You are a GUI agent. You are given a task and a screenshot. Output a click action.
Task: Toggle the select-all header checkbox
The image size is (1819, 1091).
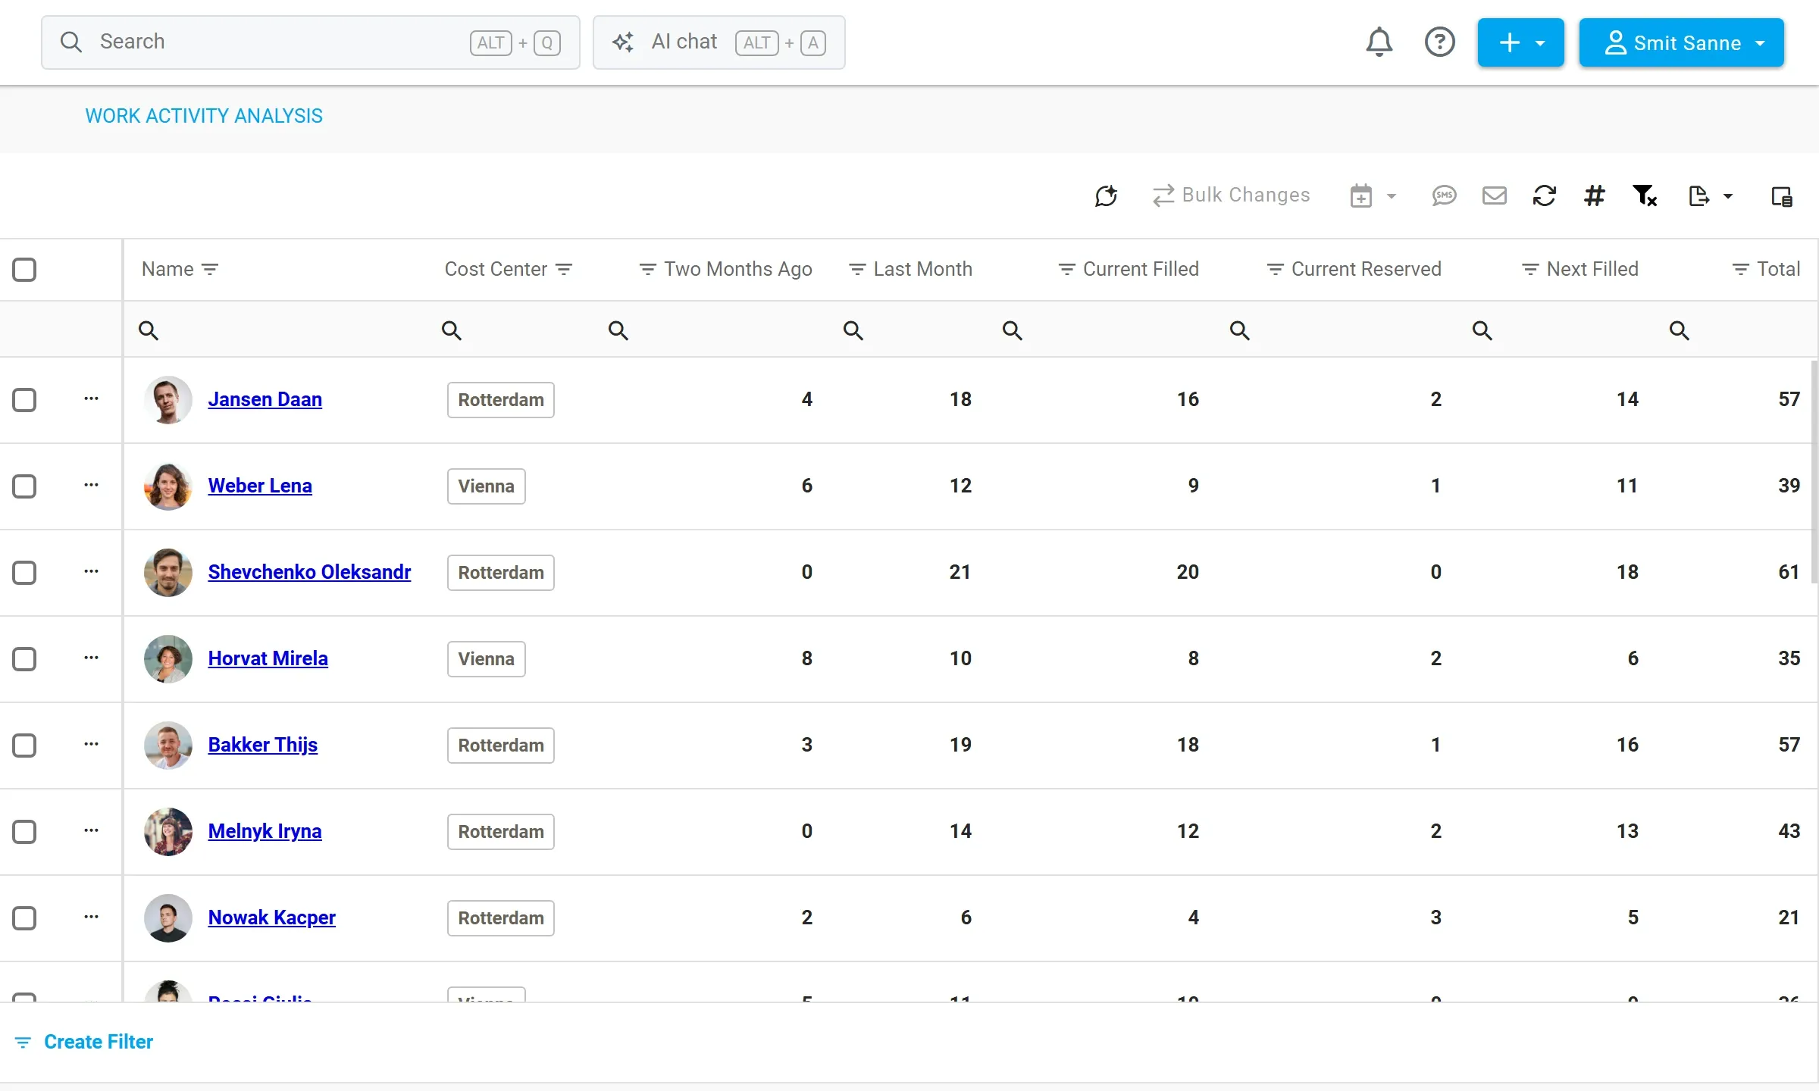pyautogui.click(x=24, y=269)
